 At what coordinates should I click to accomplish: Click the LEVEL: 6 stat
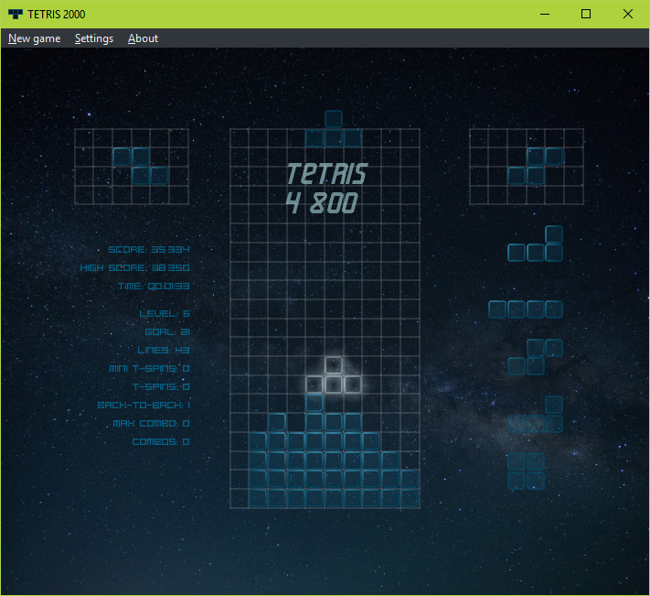165,313
